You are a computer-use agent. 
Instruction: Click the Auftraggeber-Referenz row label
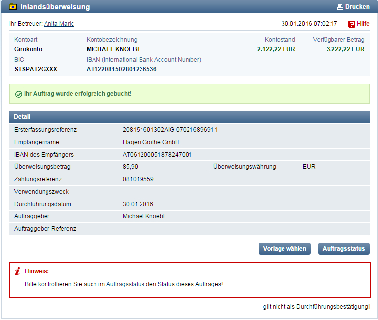45,229
